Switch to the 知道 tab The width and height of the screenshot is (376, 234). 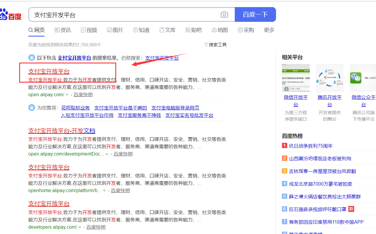(x=141, y=30)
